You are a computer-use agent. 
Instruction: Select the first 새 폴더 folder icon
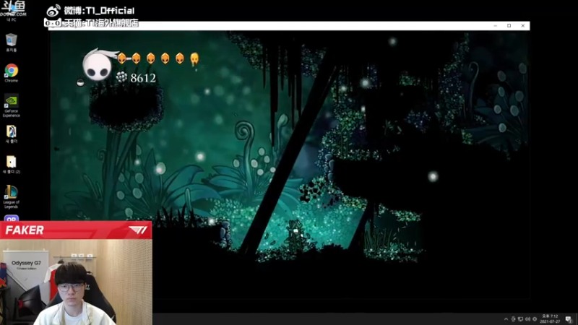[12, 134]
